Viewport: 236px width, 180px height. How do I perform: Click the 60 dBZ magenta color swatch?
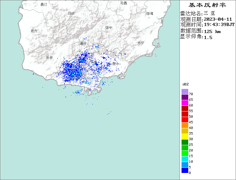tap(185, 103)
